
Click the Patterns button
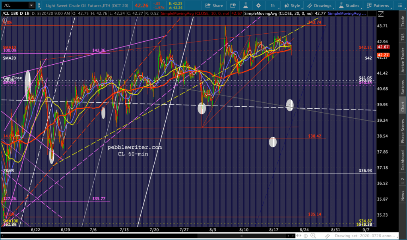click(x=378, y=6)
